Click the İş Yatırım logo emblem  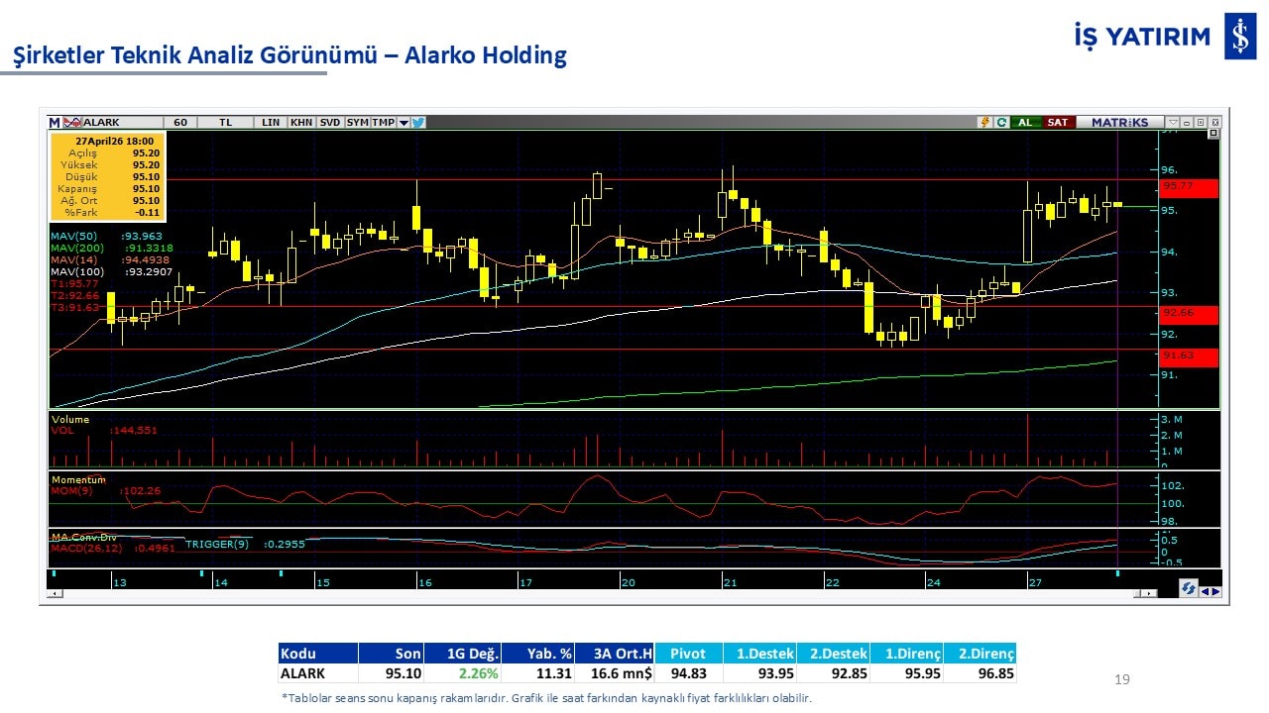click(1240, 37)
